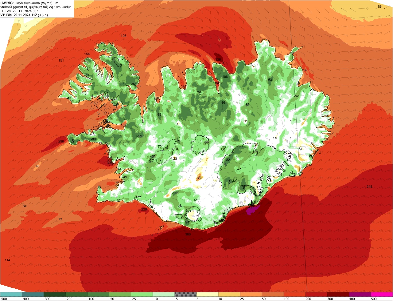Click the '-32' value on Reykjanes peninsula
Screen dimensions: 393x301
point(119,201)
